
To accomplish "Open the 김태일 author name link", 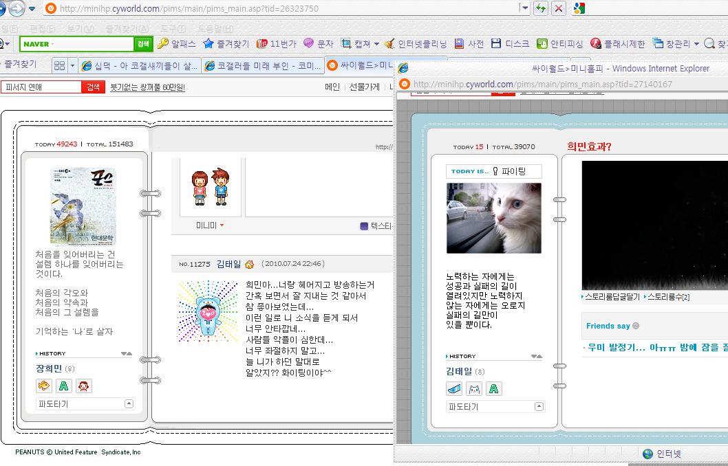I will [228, 264].
